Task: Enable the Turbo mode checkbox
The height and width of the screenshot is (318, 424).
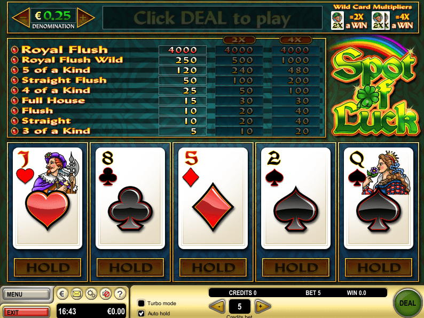Action: pyautogui.click(x=141, y=303)
